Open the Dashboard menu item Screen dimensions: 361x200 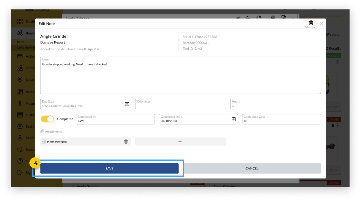[x=20, y=22]
